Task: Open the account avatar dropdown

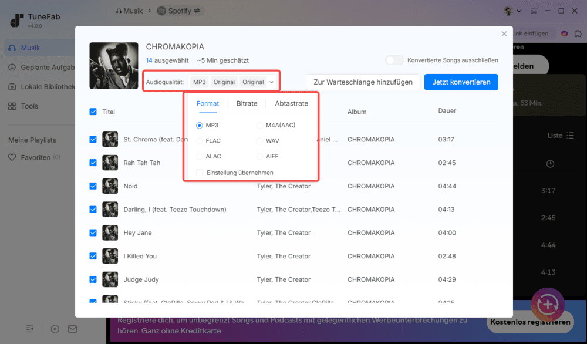Action: 510,10
